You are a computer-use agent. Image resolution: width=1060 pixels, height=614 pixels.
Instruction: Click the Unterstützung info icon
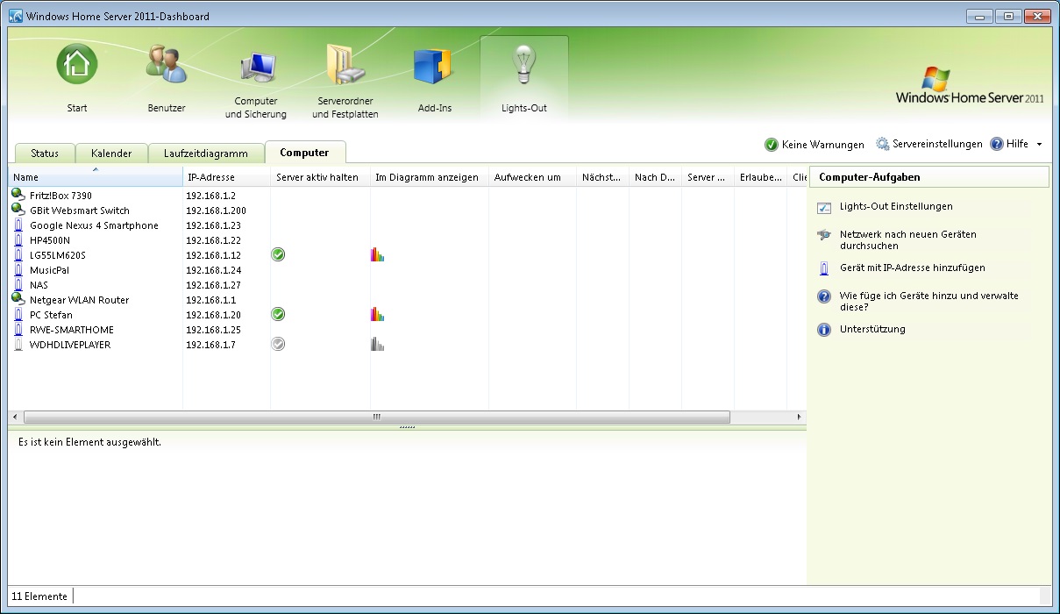click(x=823, y=330)
